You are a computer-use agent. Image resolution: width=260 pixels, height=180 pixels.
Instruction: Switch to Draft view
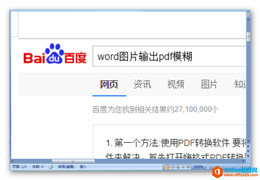(x=188, y=167)
